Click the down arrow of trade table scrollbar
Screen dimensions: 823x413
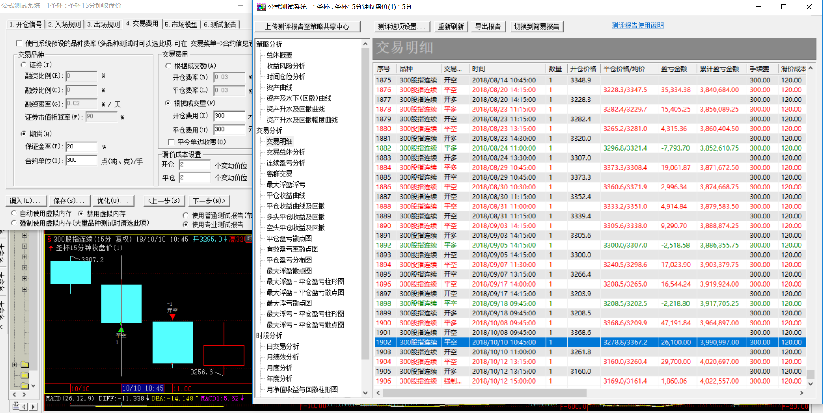pyautogui.click(x=810, y=384)
